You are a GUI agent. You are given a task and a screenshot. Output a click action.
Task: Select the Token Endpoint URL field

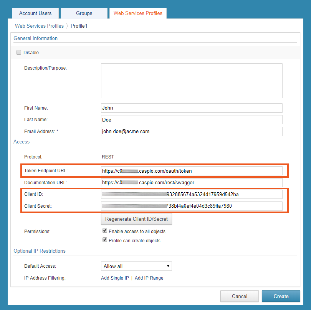(191, 170)
